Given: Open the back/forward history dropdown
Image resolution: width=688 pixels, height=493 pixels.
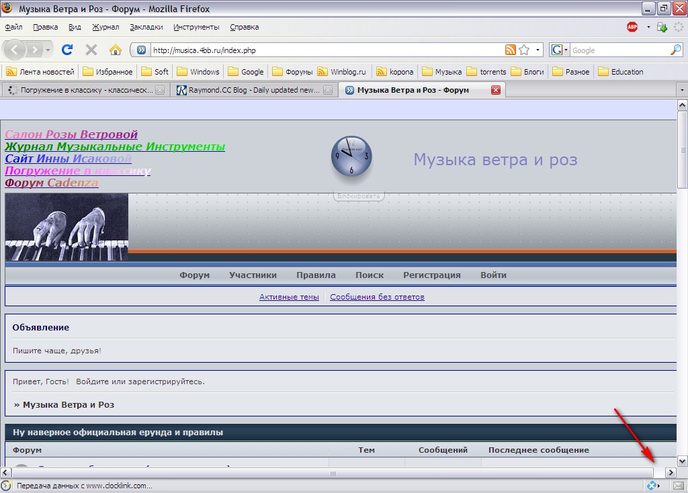Looking at the screenshot, I should click(x=48, y=50).
